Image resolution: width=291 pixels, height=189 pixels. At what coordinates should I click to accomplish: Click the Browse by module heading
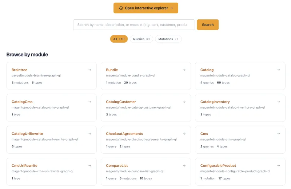pos(27,55)
